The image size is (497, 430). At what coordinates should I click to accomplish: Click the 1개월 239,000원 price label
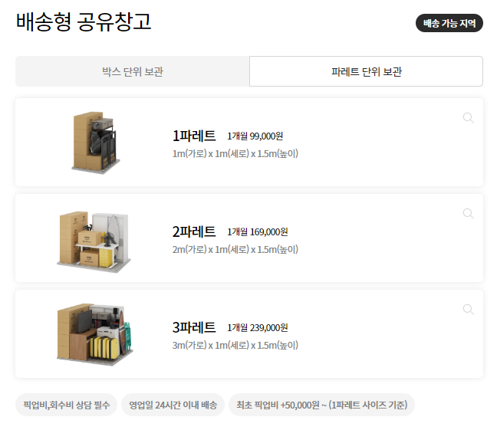pos(258,327)
